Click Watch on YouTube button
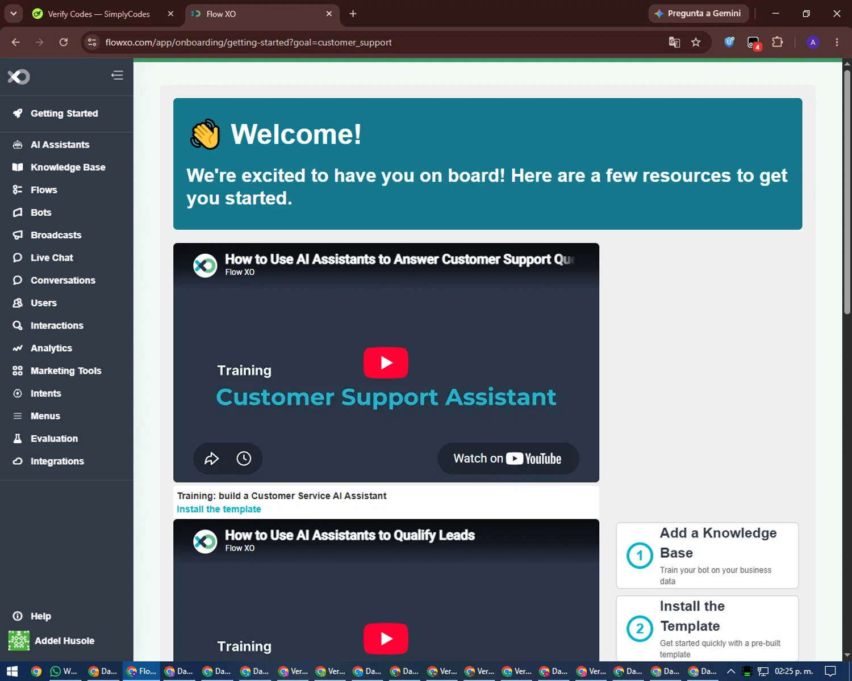 tap(508, 459)
